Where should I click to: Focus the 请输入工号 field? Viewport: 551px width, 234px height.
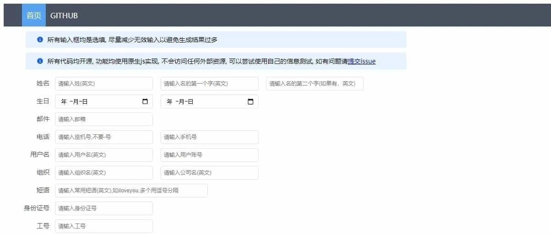coord(104,226)
